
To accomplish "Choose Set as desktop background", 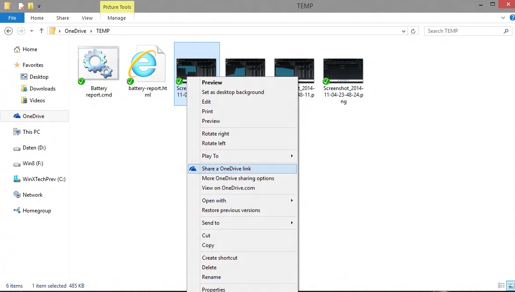I will [242, 92].
